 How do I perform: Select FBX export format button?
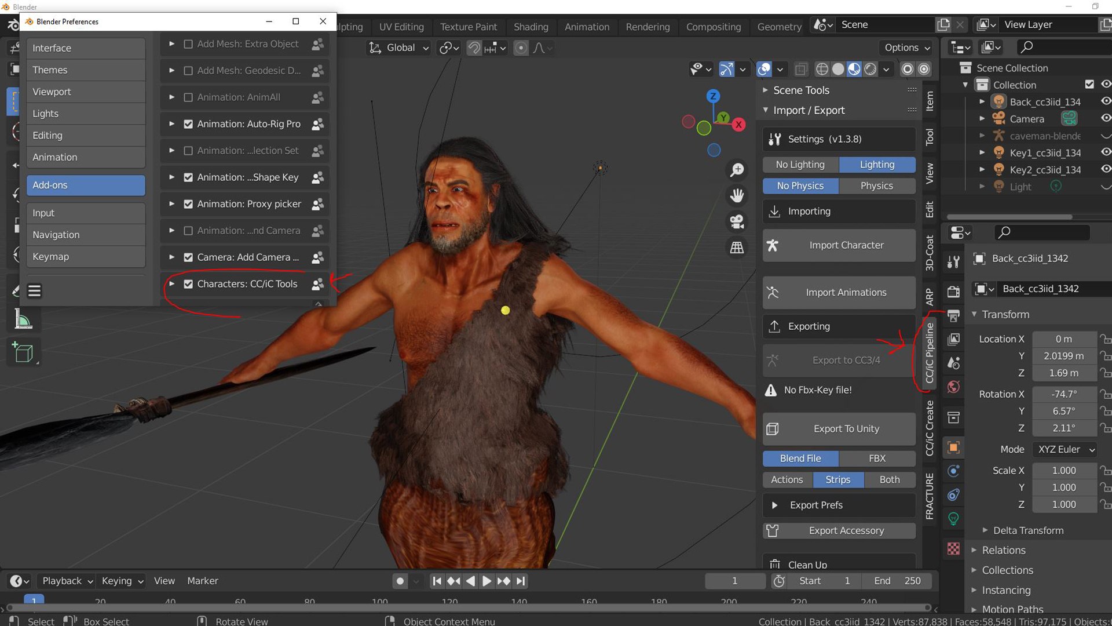pos(877,458)
